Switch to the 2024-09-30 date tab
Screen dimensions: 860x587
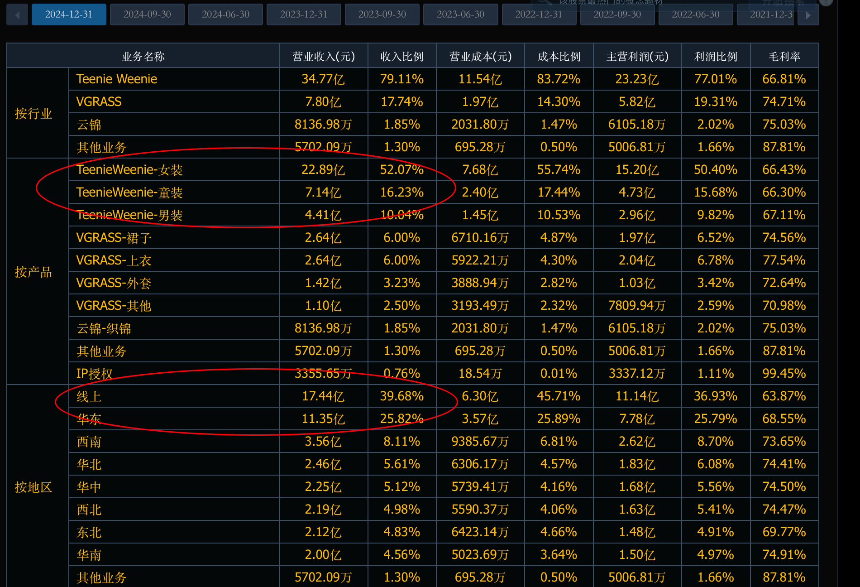coord(147,14)
